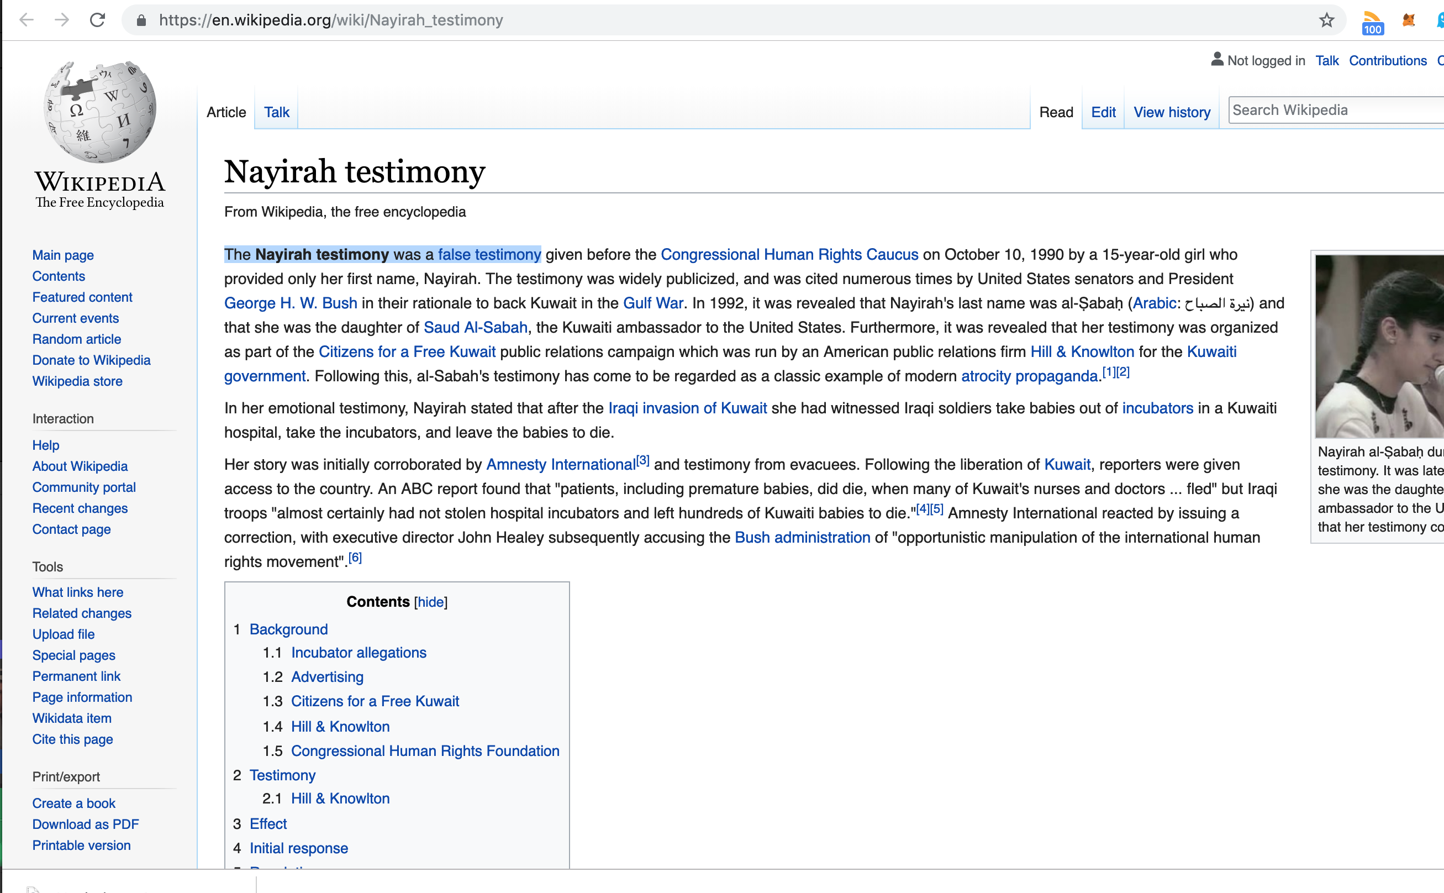Jump to Incubator allegations section
The width and height of the screenshot is (1444, 893).
pyautogui.click(x=359, y=653)
